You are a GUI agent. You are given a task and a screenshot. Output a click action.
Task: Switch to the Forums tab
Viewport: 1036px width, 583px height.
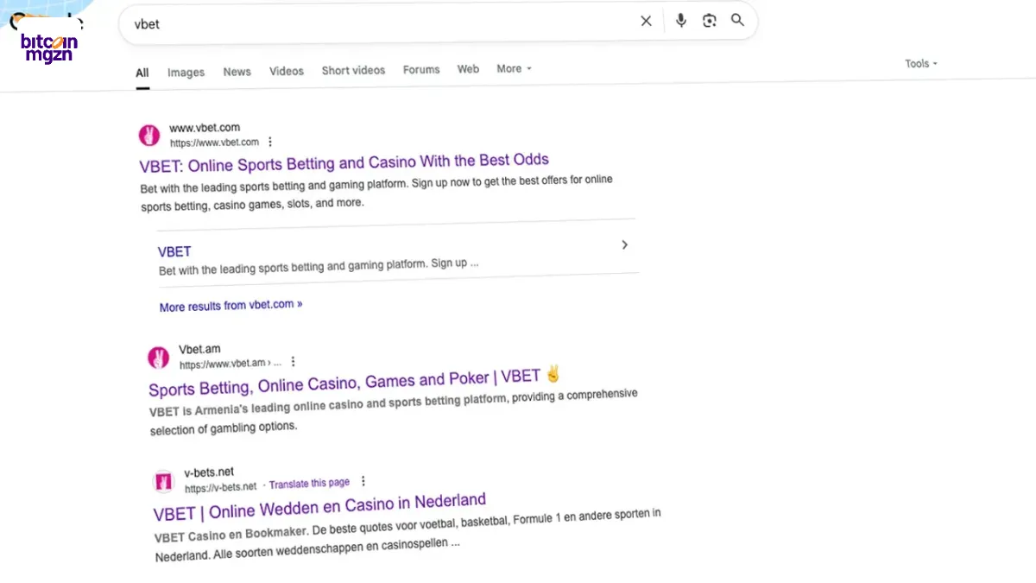point(421,69)
